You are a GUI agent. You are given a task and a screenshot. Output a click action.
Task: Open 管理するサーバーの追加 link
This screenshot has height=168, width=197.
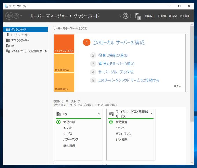(x=116, y=64)
